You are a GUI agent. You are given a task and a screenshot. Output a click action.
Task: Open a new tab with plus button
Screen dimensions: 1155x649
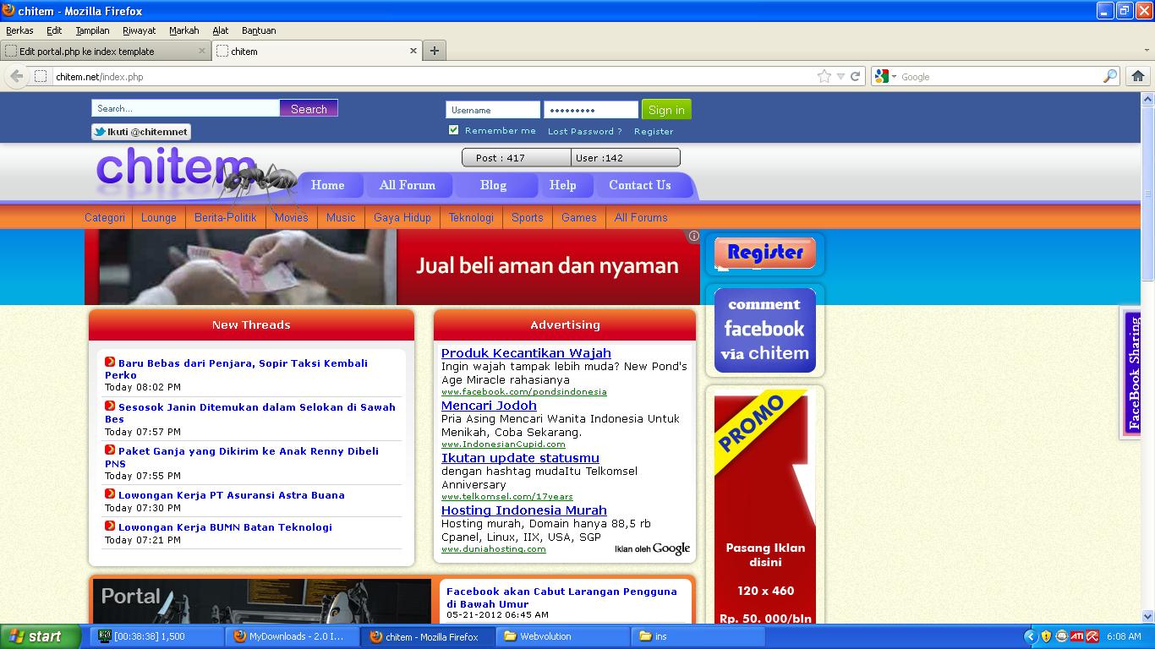click(435, 51)
